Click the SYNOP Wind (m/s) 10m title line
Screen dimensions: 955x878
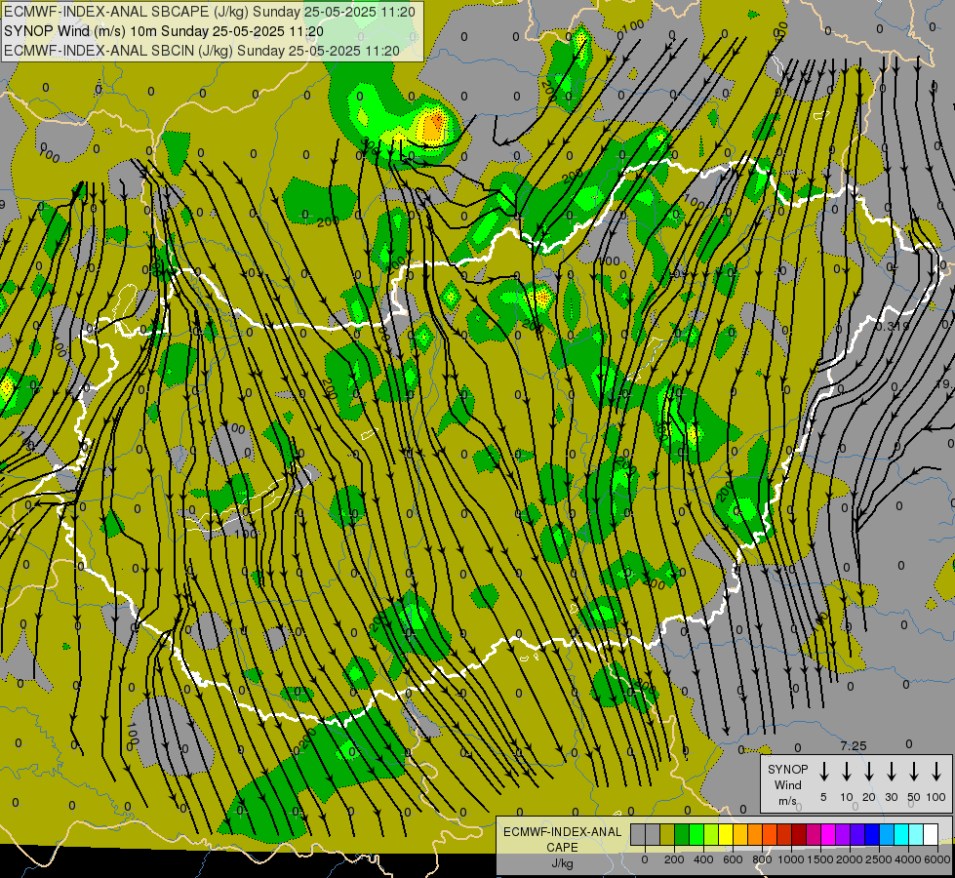164,31
